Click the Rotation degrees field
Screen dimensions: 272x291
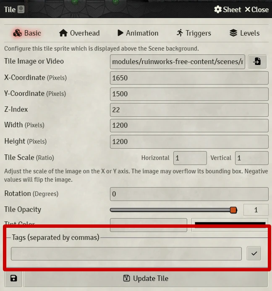point(189,194)
